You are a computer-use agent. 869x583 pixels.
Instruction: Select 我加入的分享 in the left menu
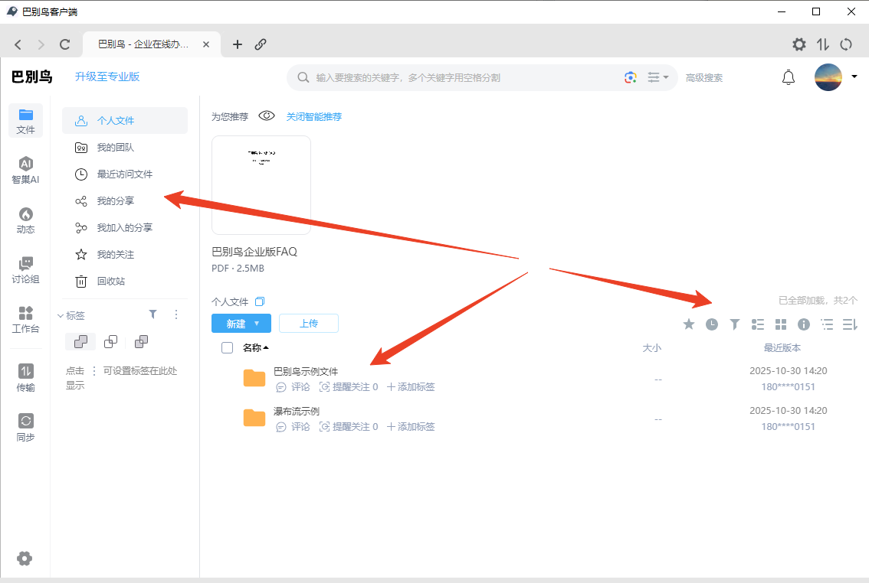point(125,228)
